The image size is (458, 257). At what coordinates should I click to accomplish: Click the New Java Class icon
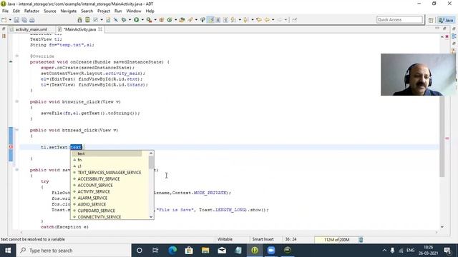tap(170, 20)
